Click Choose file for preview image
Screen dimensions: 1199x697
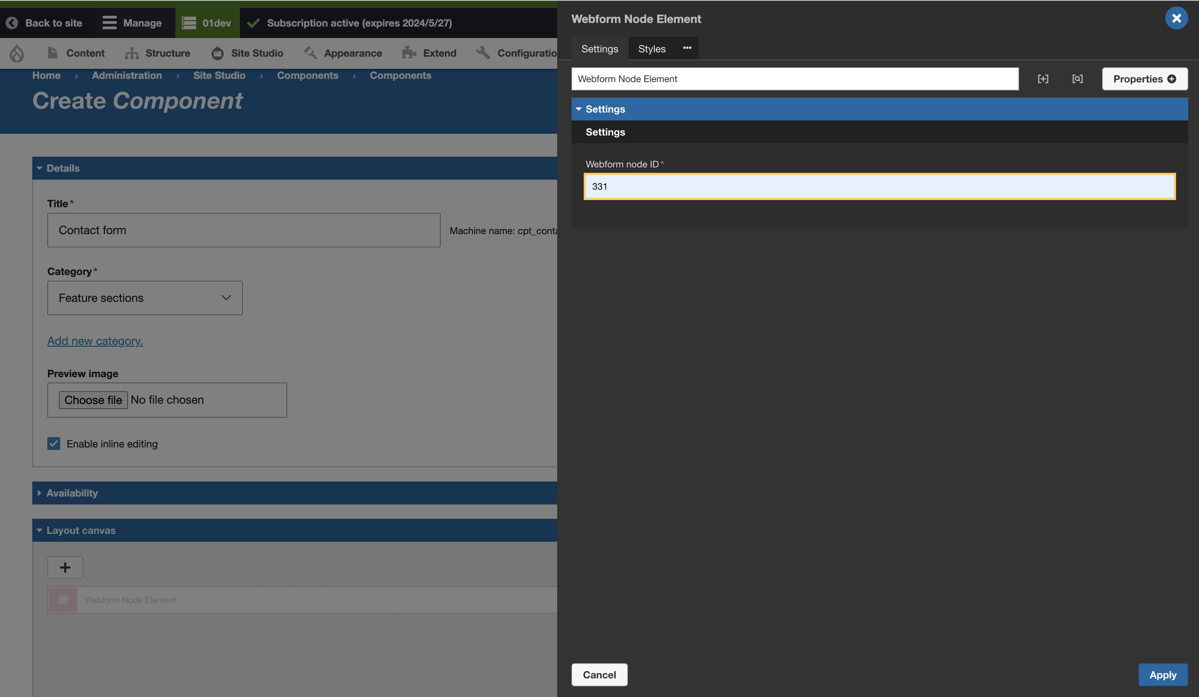(x=93, y=400)
